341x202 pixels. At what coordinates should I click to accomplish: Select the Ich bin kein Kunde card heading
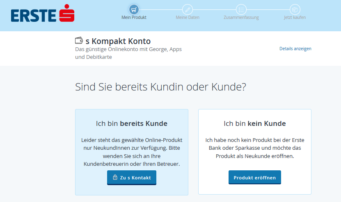(255, 123)
